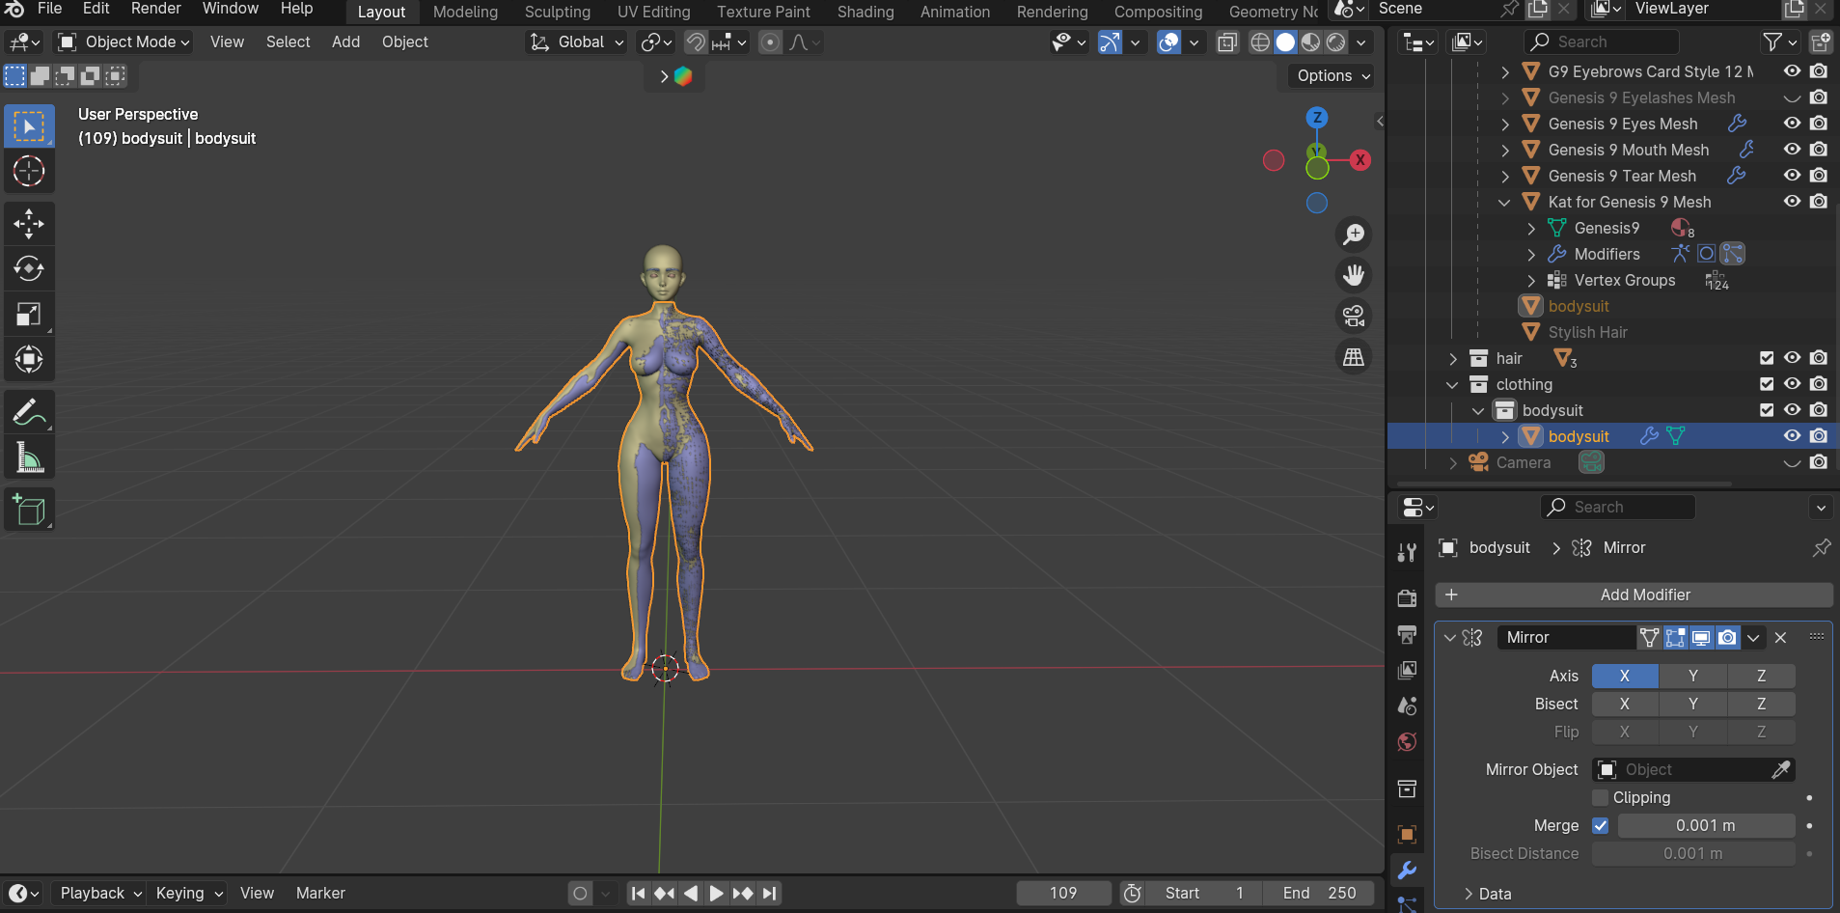Click the current frame 109 field
Image resolution: width=1840 pixels, height=913 pixels.
[1063, 893]
